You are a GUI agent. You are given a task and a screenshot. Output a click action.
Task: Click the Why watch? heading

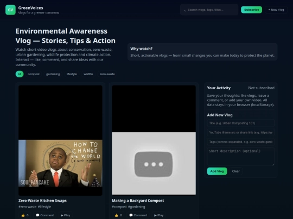coord(141,49)
